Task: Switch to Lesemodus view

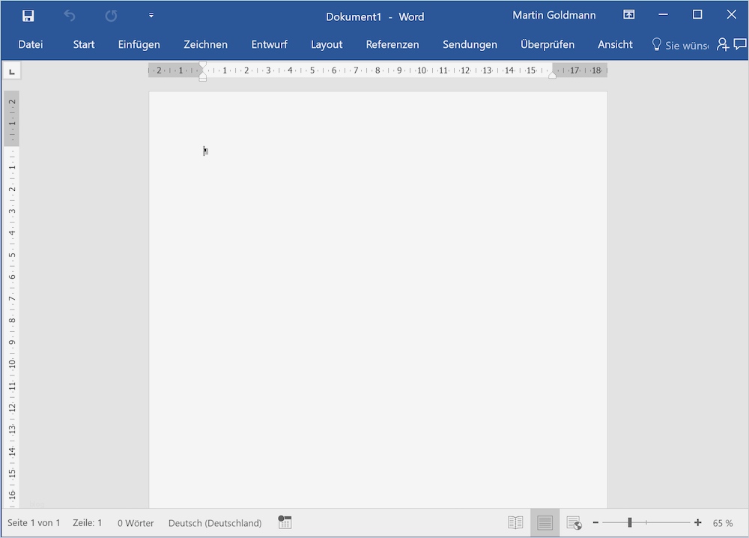Action: click(515, 522)
